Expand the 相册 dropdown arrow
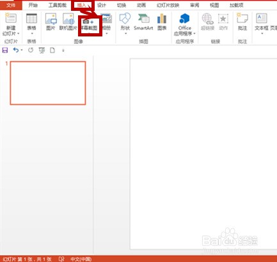This screenshot has width=277, height=262. tap(107, 34)
